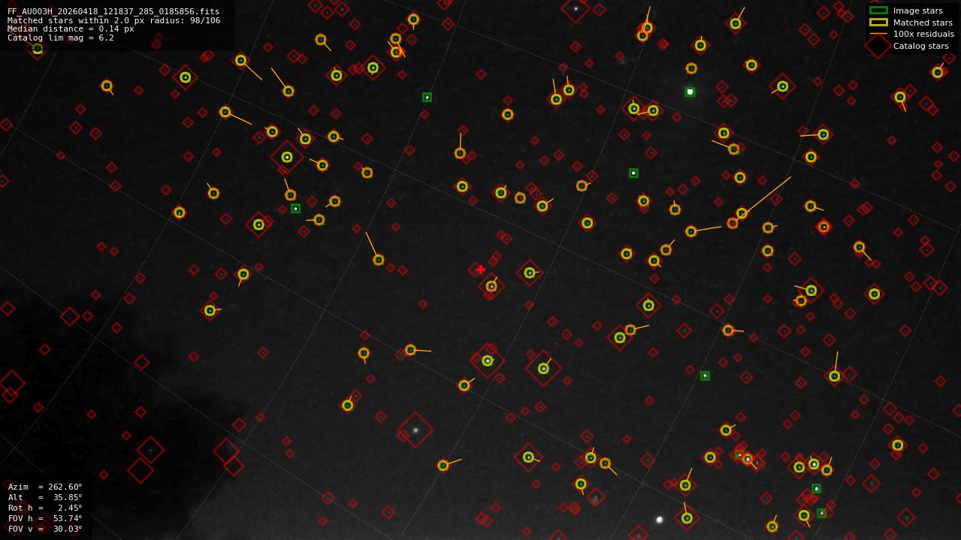
Task: Select the '100x residuals' legend label
Action: click(923, 34)
